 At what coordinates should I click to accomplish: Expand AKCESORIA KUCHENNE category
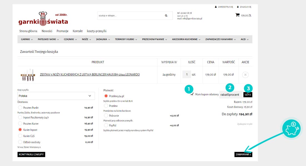coord(186,39)
